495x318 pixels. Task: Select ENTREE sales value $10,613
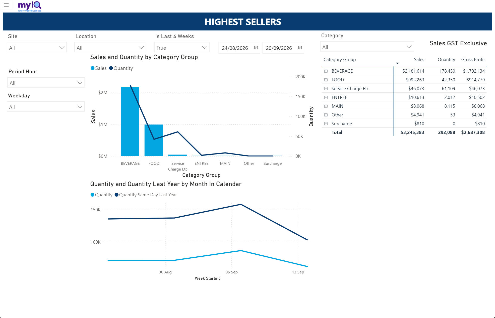(x=416, y=97)
